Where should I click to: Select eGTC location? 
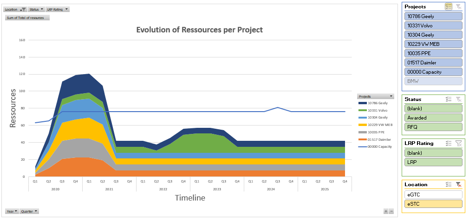(x=433, y=195)
